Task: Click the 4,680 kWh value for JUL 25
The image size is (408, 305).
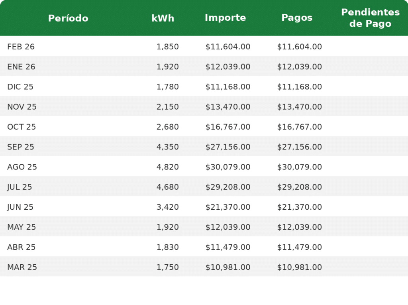Action: [168, 187]
